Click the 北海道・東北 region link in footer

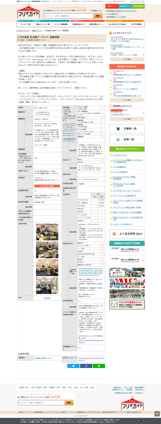[x=23, y=388]
